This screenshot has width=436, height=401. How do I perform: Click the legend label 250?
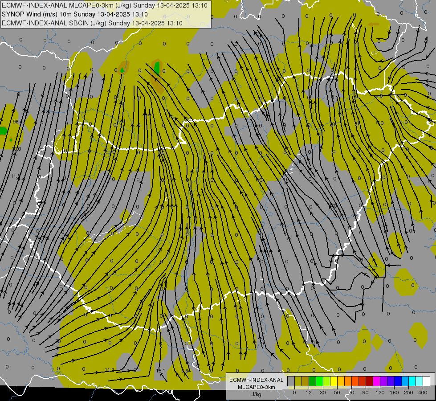[408, 393]
